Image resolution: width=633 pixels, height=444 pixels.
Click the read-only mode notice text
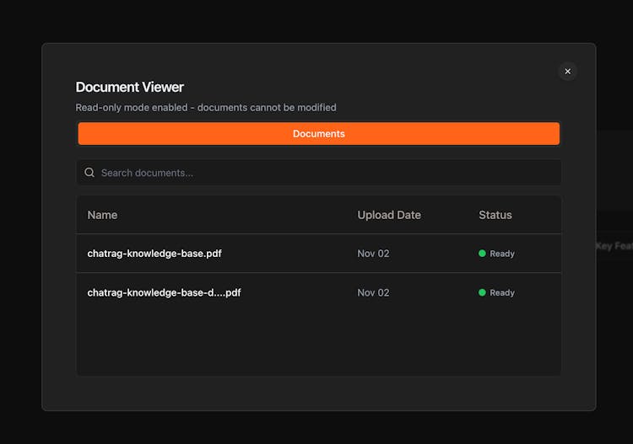tap(206, 108)
